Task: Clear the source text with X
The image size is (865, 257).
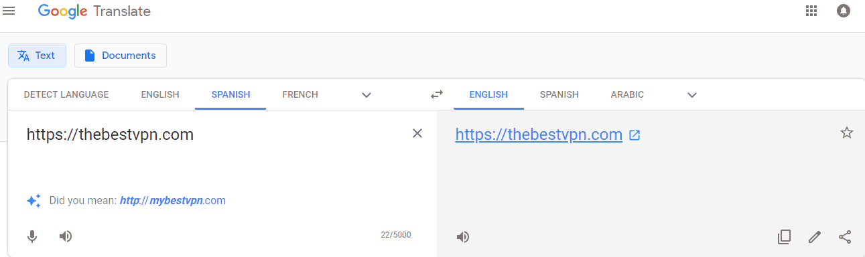Action: tap(417, 133)
